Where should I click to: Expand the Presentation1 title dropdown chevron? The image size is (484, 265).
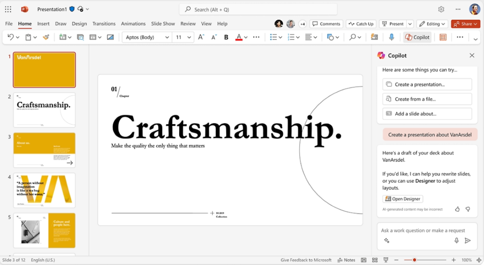pos(88,9)
